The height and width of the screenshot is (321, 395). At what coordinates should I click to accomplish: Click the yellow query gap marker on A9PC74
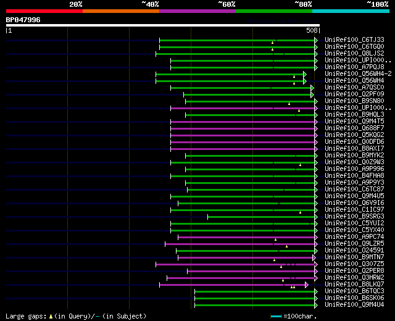click(276, 240)
